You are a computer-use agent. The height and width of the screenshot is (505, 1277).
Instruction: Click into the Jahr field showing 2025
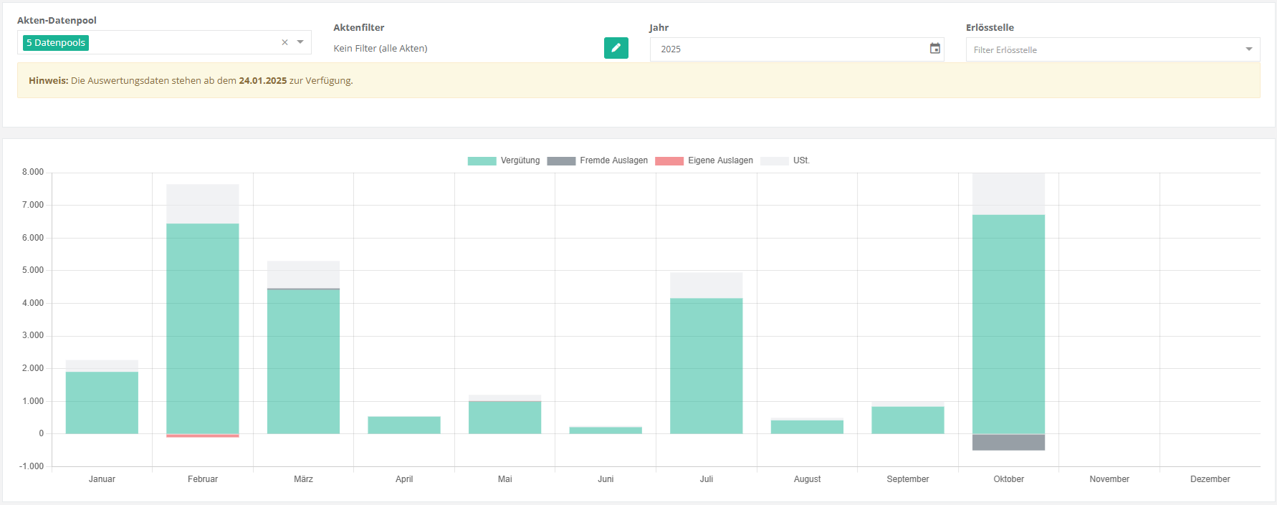(788, 49)
